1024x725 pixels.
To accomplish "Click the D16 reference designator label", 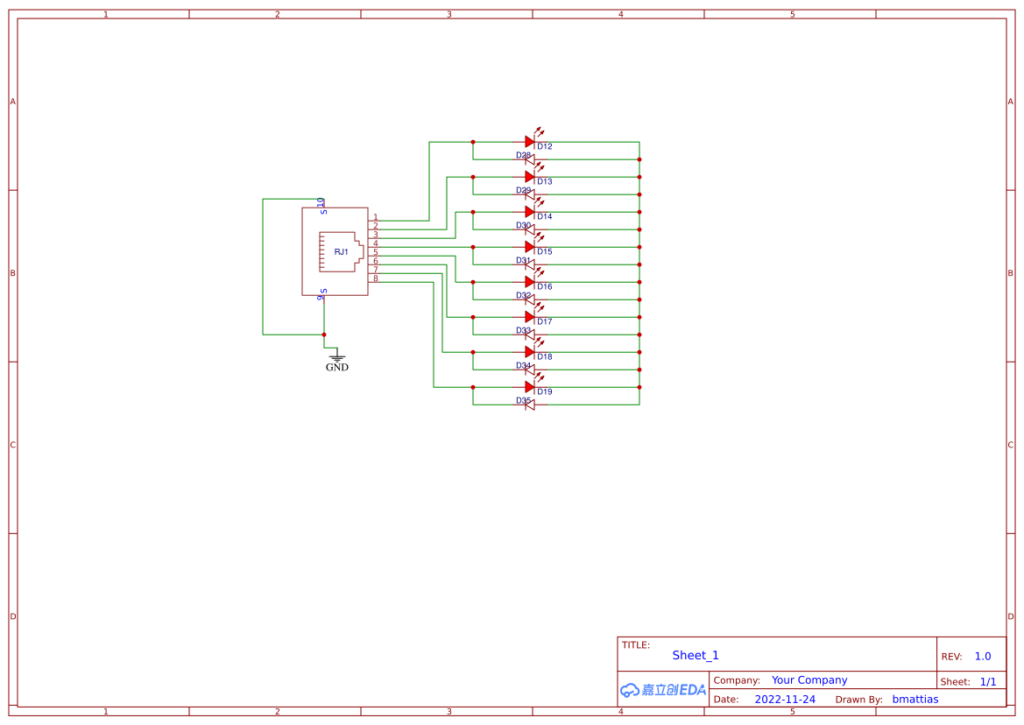I will 544,286.
